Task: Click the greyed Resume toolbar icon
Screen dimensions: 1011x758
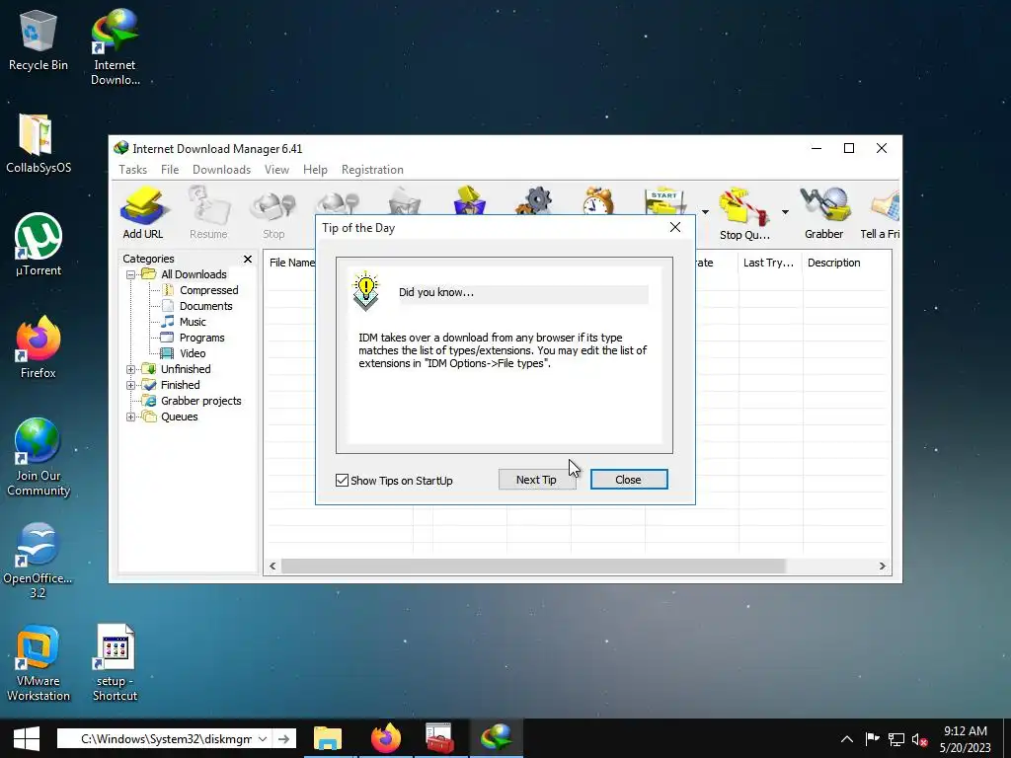Action: [x=208, y=213]
